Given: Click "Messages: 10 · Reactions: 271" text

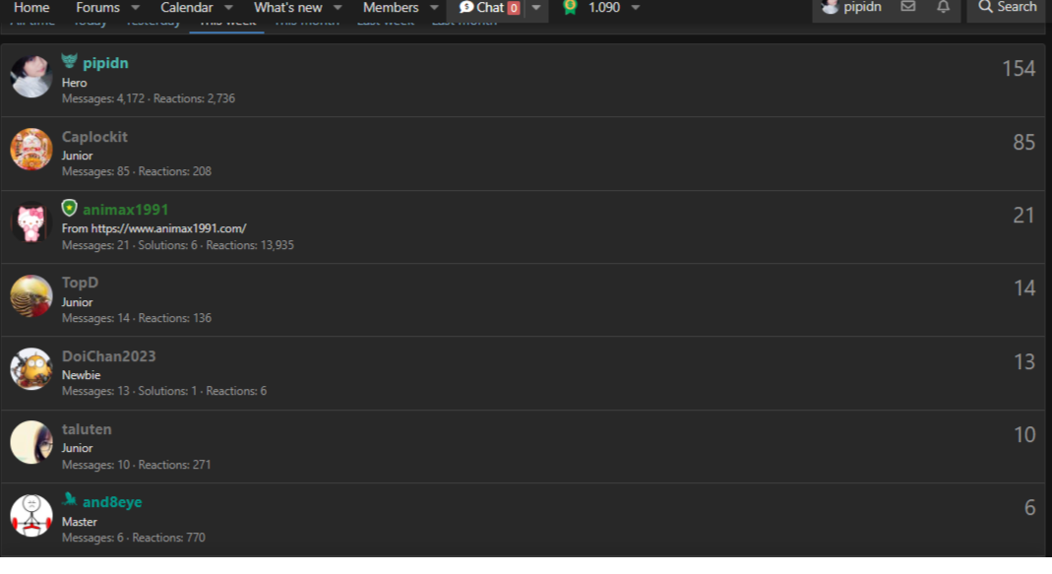Looking at the screenshot, I should [x=136, y=465].
